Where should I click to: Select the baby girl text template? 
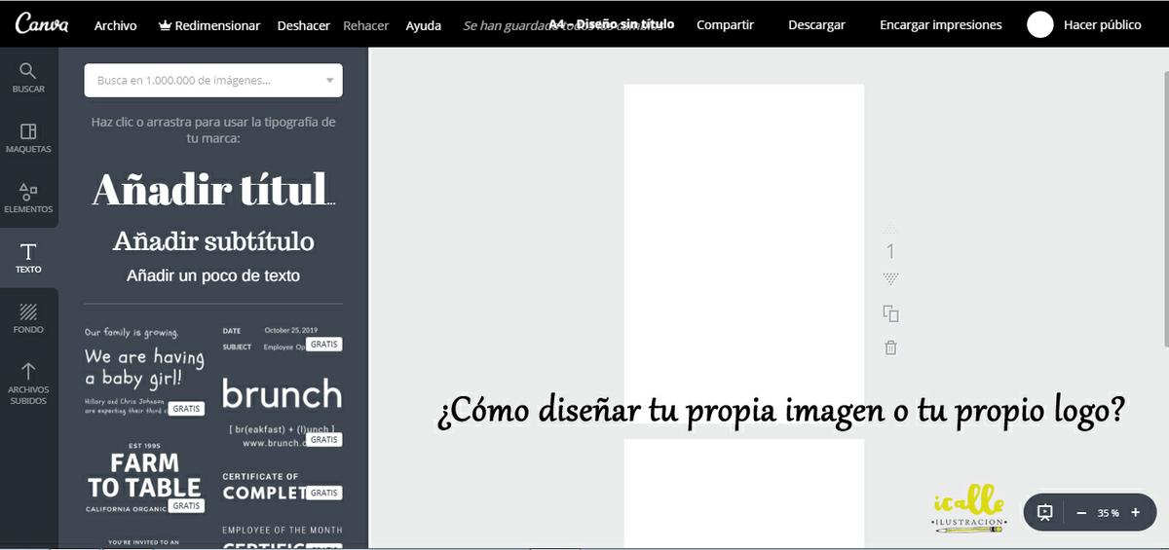pyautogui.click(x=144, y=371)
